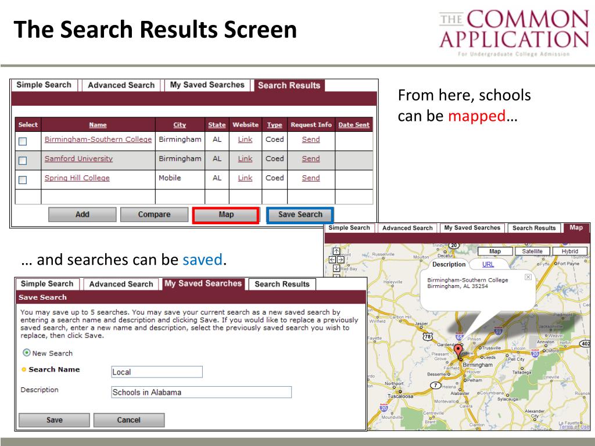The image size is (595, 446).
Task: Open Terms of Use link on map
Action: pyautogui.click(x=574, y=427)
